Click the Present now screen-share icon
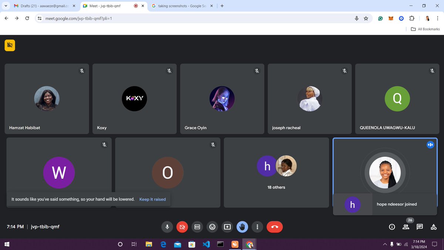The height and width of the screenshot is (250, 444). [x=227, y=227]
